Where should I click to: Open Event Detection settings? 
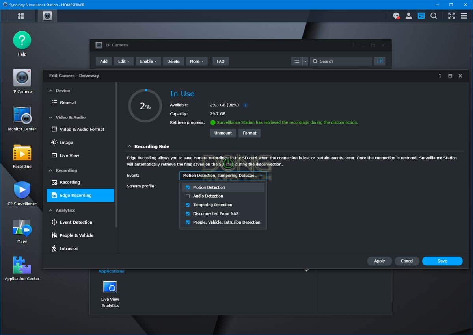coord(80,222)
